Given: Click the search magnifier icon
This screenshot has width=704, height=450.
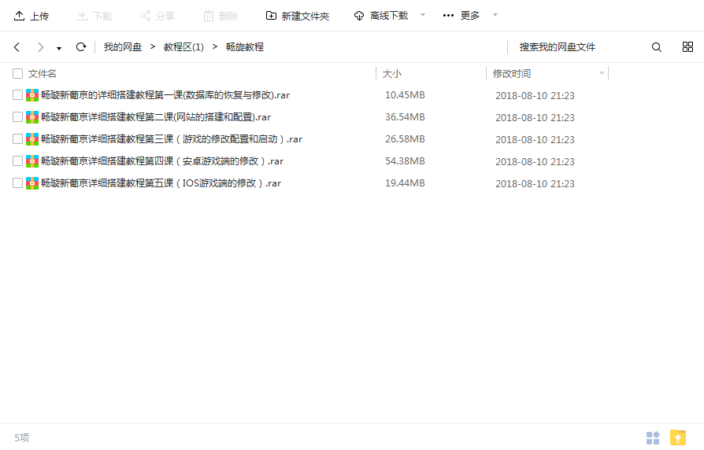Looking at the screenshot, I should [x=657, y=47].
